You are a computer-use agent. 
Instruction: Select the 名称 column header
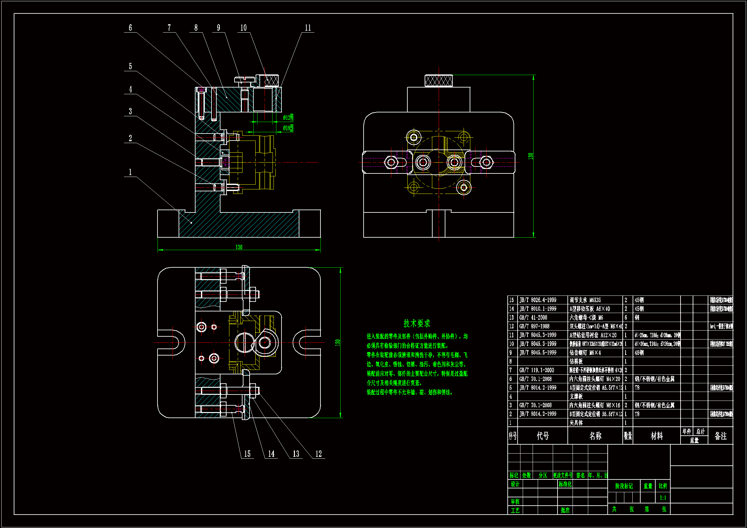[x=595, y=436]
